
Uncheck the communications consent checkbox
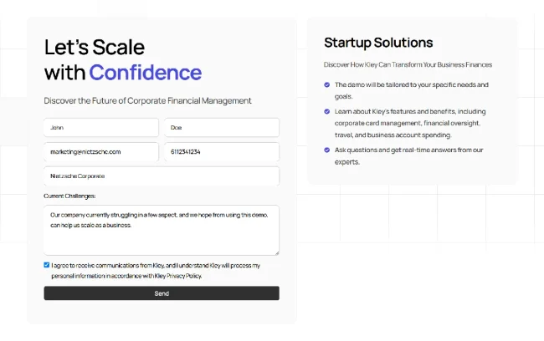coord(47,265)
